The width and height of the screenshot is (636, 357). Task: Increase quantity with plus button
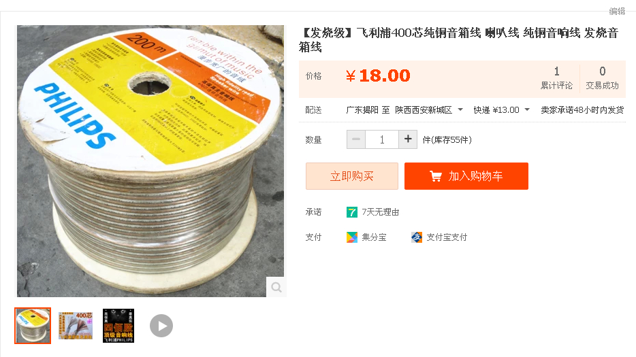[408, 139]
